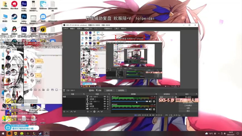Hide the 图像 source with its eye toggle
The width and height of the screenshot is (242, 136).
[x=105, y=104]
